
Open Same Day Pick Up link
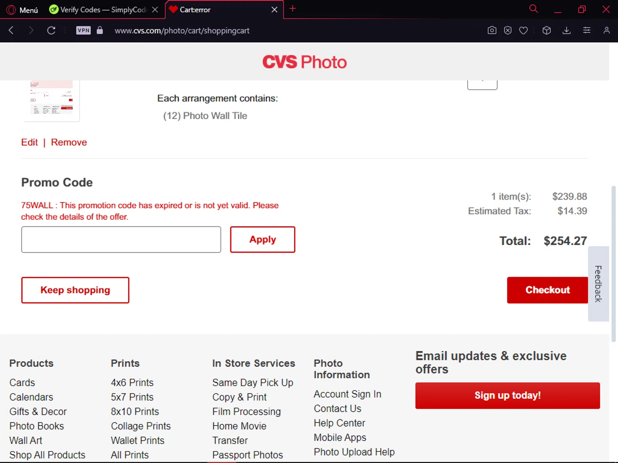[253, 383]
